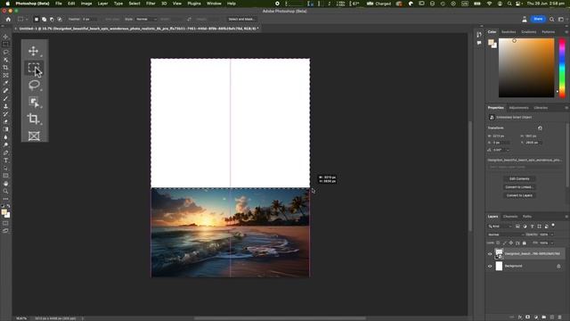Create a new layer icon
This screenshot has width=570, height=321.
coord(552,317)
